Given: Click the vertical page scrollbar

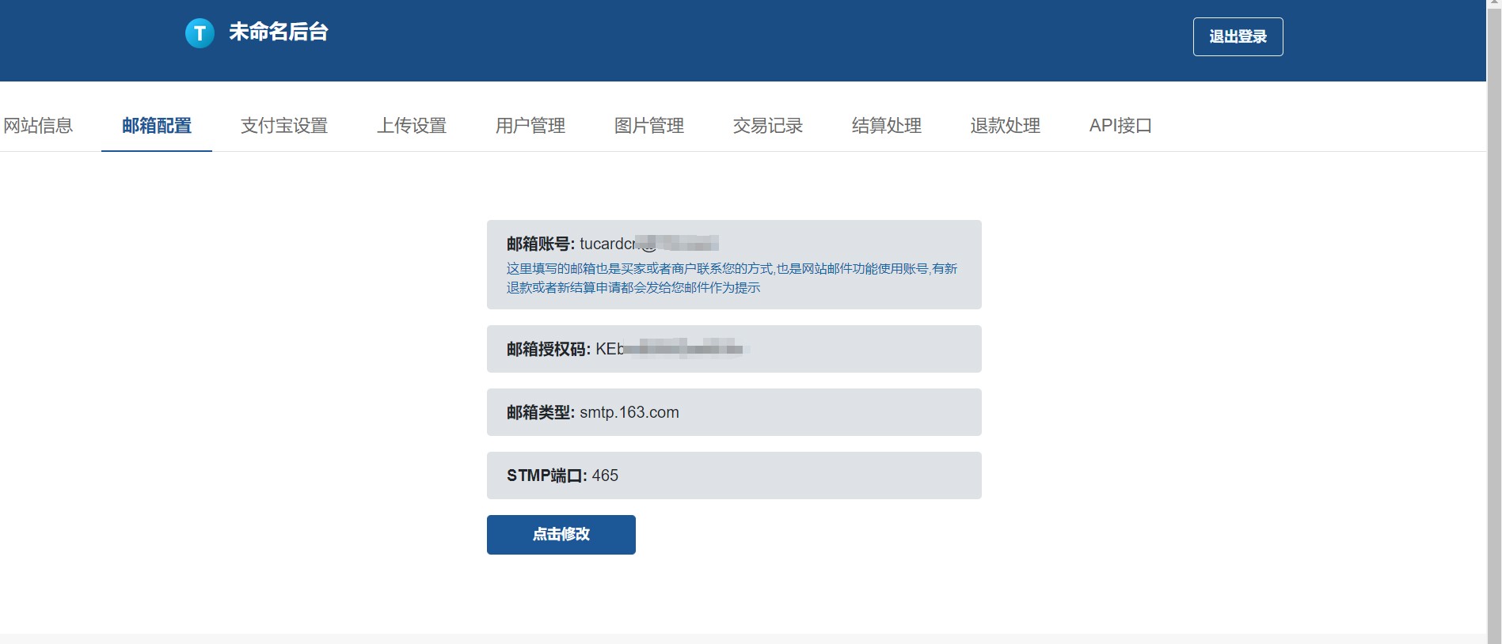Looking at the screenshot, I should pos(1493,316).
